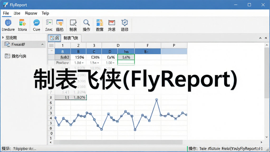The width and height of the screenshot is (270, 152).
Task: Select column header 1
Action: coord(63,45)
